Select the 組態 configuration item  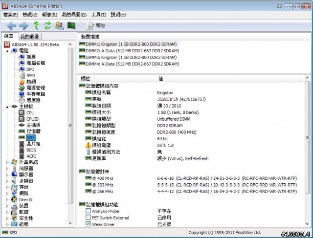[x=23, y=224]
